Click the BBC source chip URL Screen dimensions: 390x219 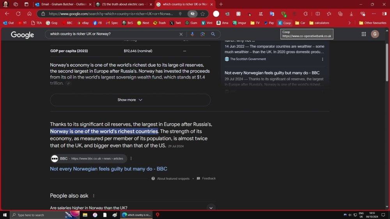tap(89, 158)
